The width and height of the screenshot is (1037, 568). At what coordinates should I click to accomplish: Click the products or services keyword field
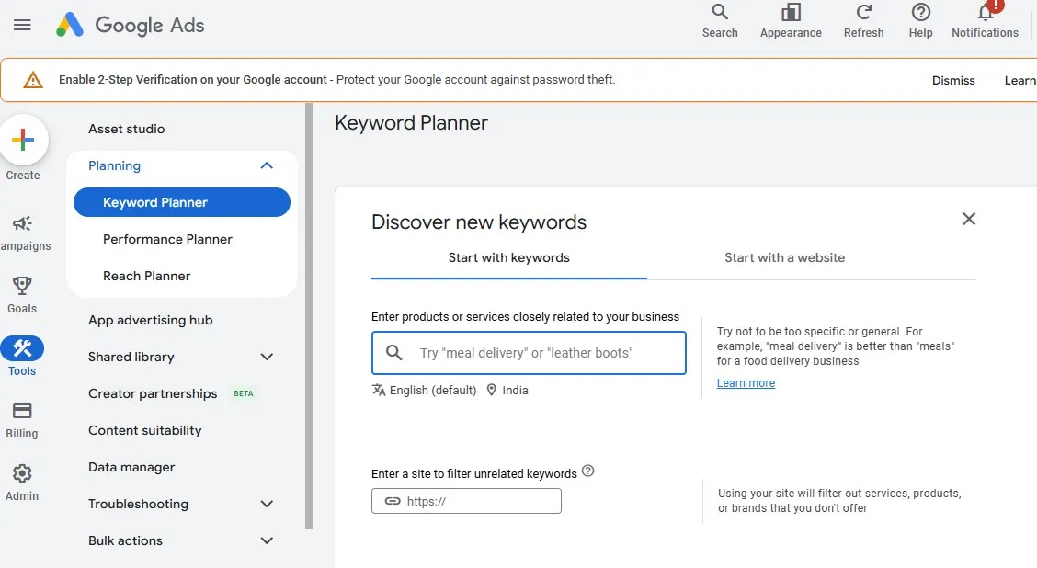click(x=542, y=353)
